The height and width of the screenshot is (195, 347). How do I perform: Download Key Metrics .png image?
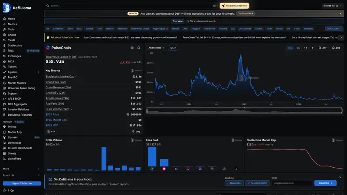136,131
